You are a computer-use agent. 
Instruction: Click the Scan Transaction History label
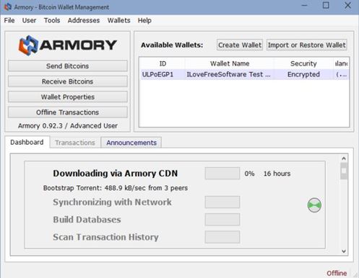[105, 237]
